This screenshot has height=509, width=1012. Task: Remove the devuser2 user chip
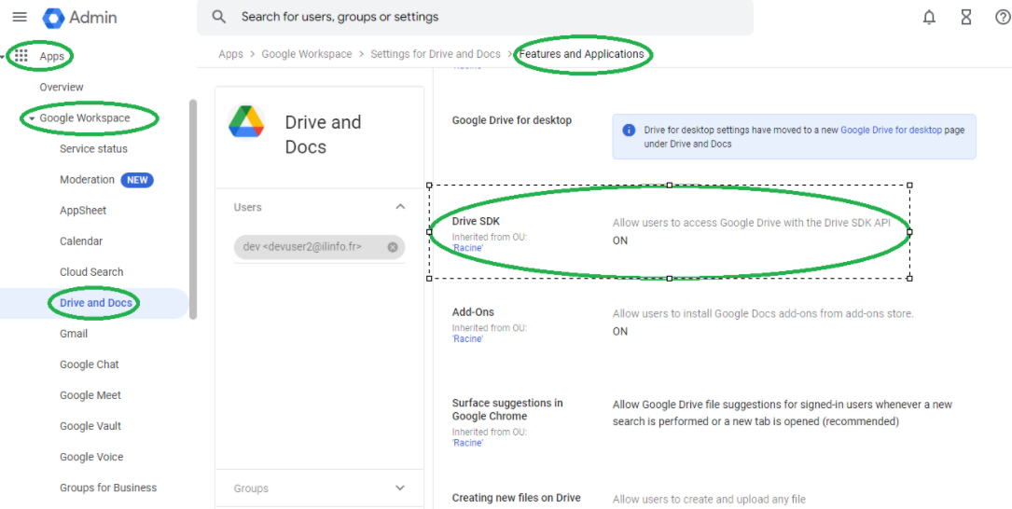393,247
